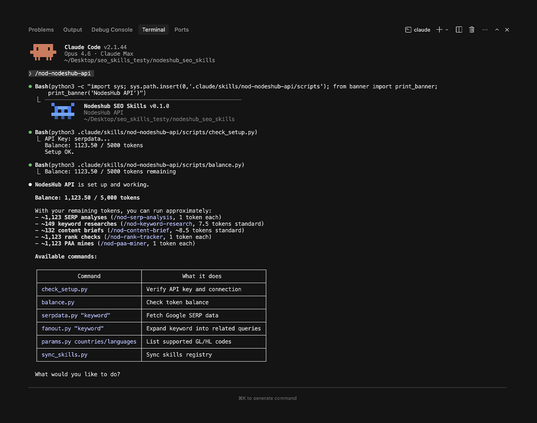Click the /nod-rank-tracker command link
Viewport: 537px width, 423px height.
[135, 237]
